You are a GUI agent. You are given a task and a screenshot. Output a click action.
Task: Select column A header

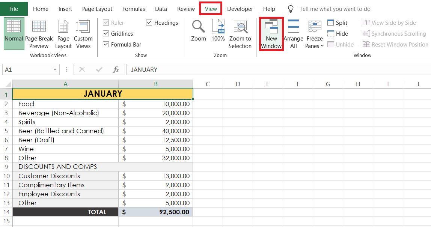65,84
